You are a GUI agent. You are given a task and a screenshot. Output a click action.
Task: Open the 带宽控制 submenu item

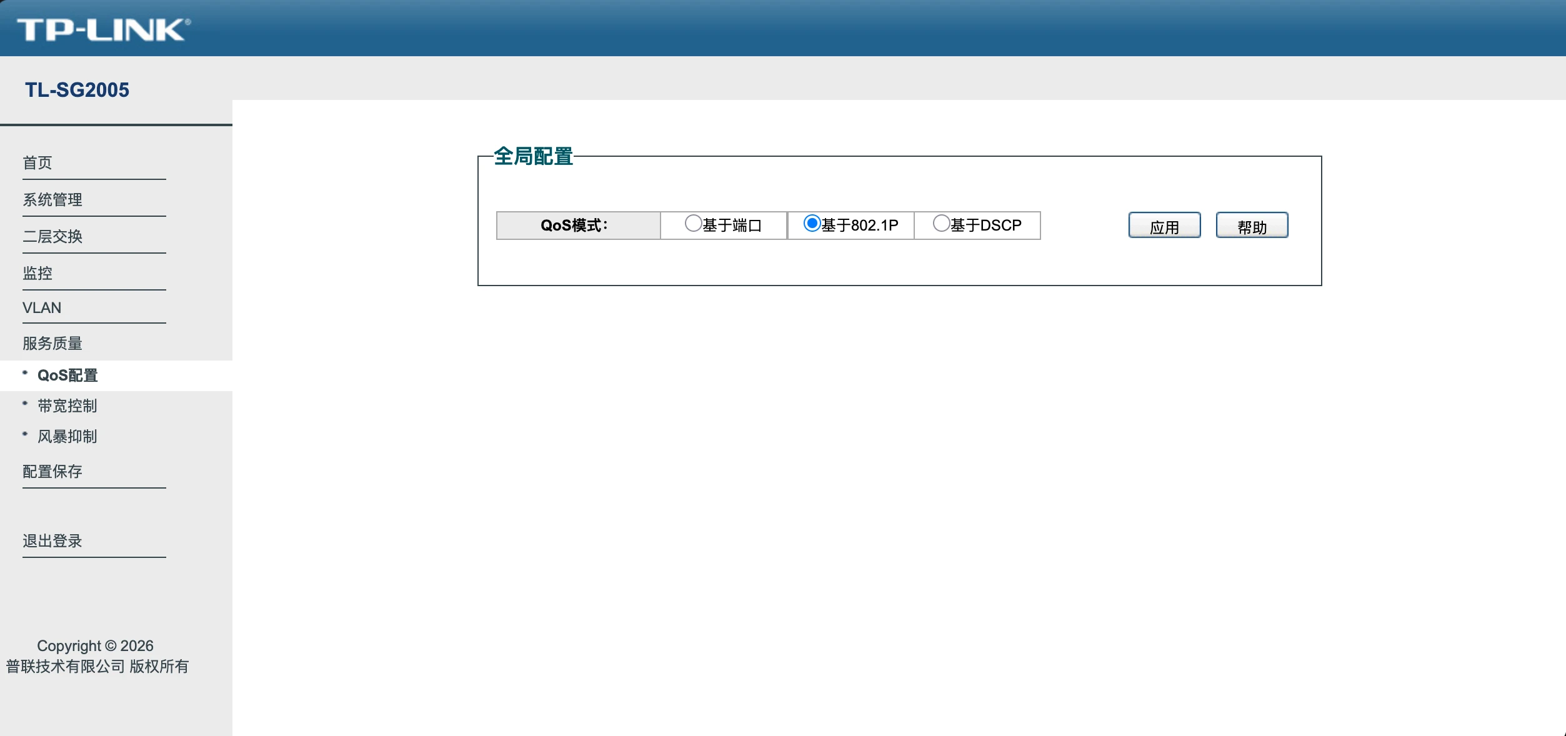tap(67, 406)
